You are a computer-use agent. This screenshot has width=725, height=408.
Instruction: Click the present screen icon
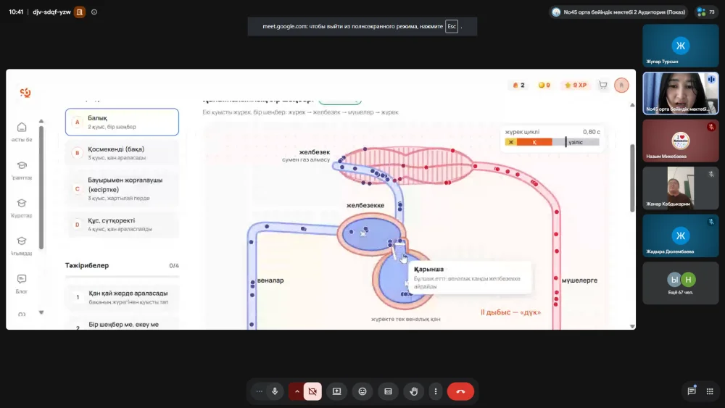(x=336, y=391)
